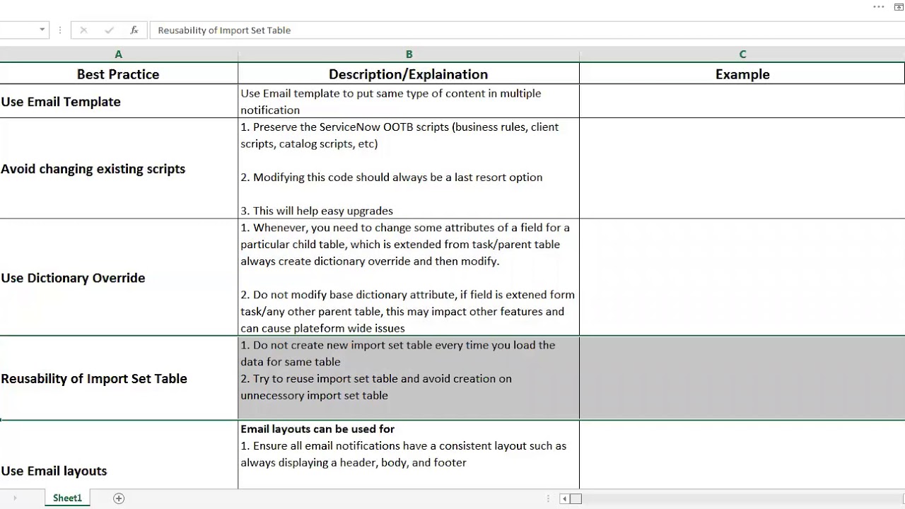Open the Name Box dropdown arrow
Viewport: 905px width, 509px height.
(41, 30)
